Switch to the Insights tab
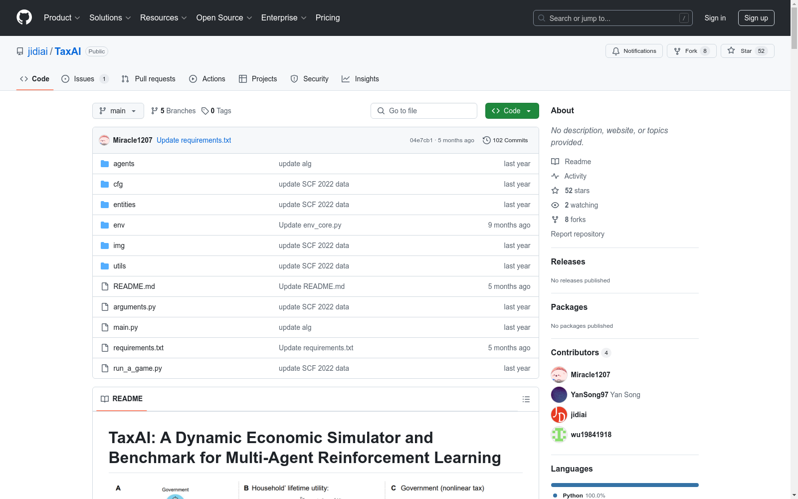The image size is (798, 499). click(x=360, y=79)
